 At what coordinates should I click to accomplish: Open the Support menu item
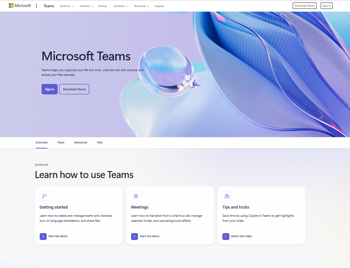click(159, 6)
